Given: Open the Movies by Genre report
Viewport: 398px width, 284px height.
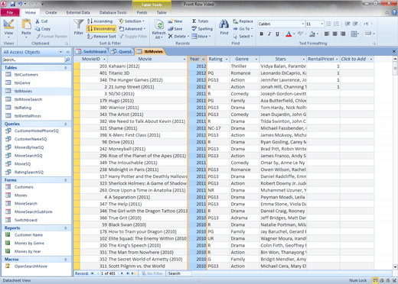Looking at the screenshot, I should (x=29, y=244).
